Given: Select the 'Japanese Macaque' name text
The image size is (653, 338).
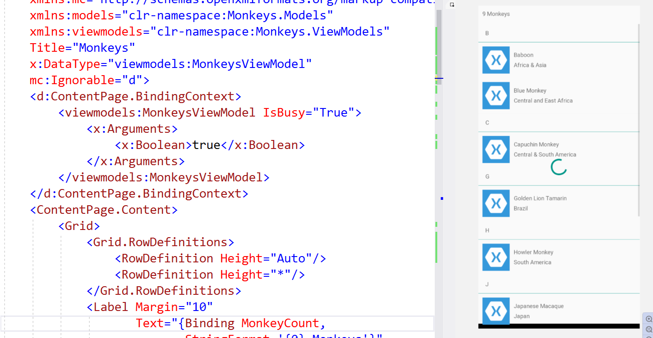Looking at the screenshot, I should [538, 306].
